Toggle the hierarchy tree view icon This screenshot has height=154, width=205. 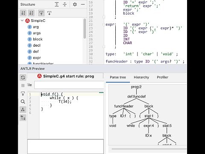[23, 118]
